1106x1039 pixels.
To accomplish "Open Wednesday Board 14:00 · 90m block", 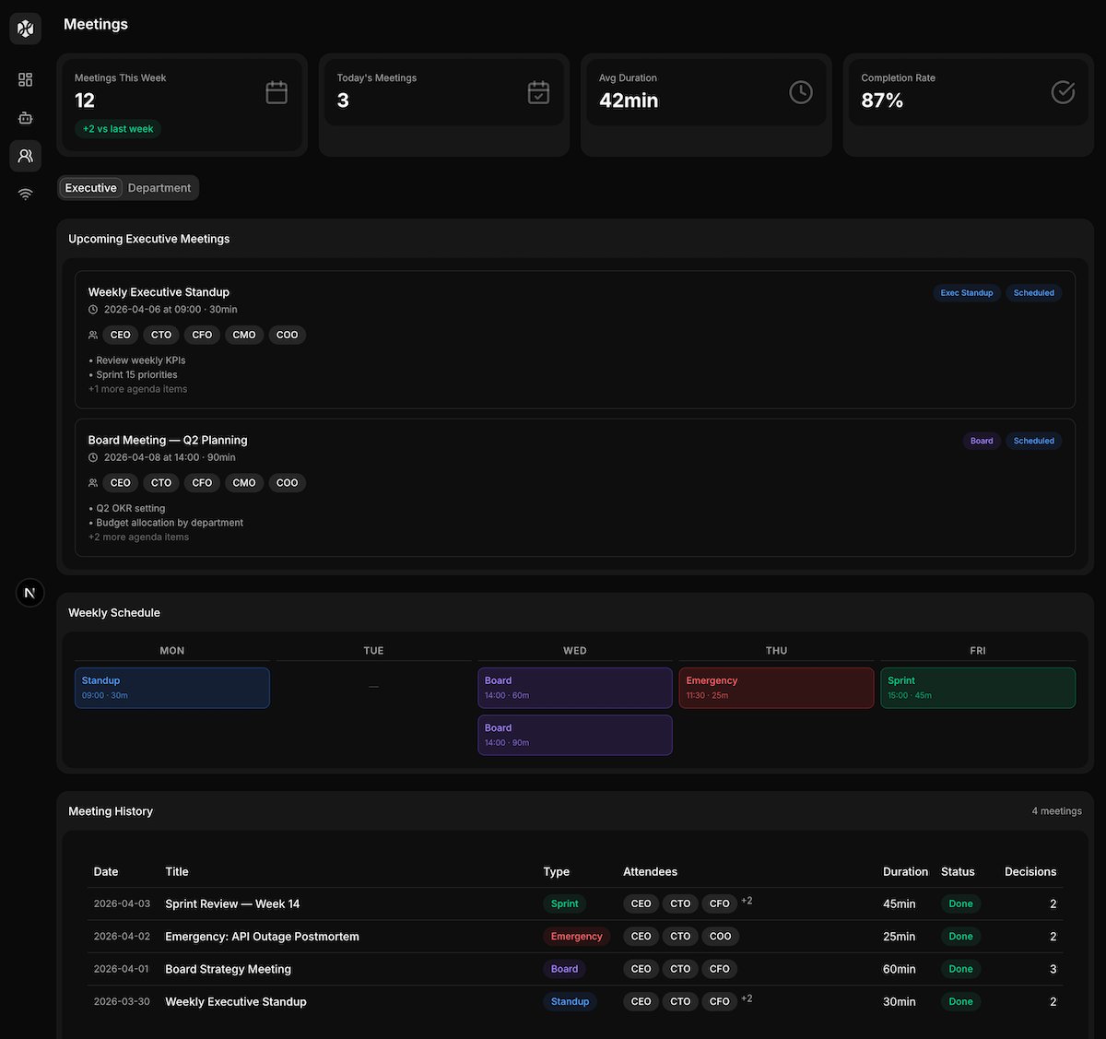I will 575,735.
